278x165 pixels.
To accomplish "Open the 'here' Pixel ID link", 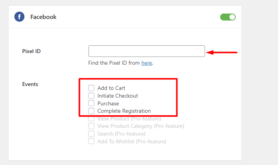I will (x=146, y=63).
